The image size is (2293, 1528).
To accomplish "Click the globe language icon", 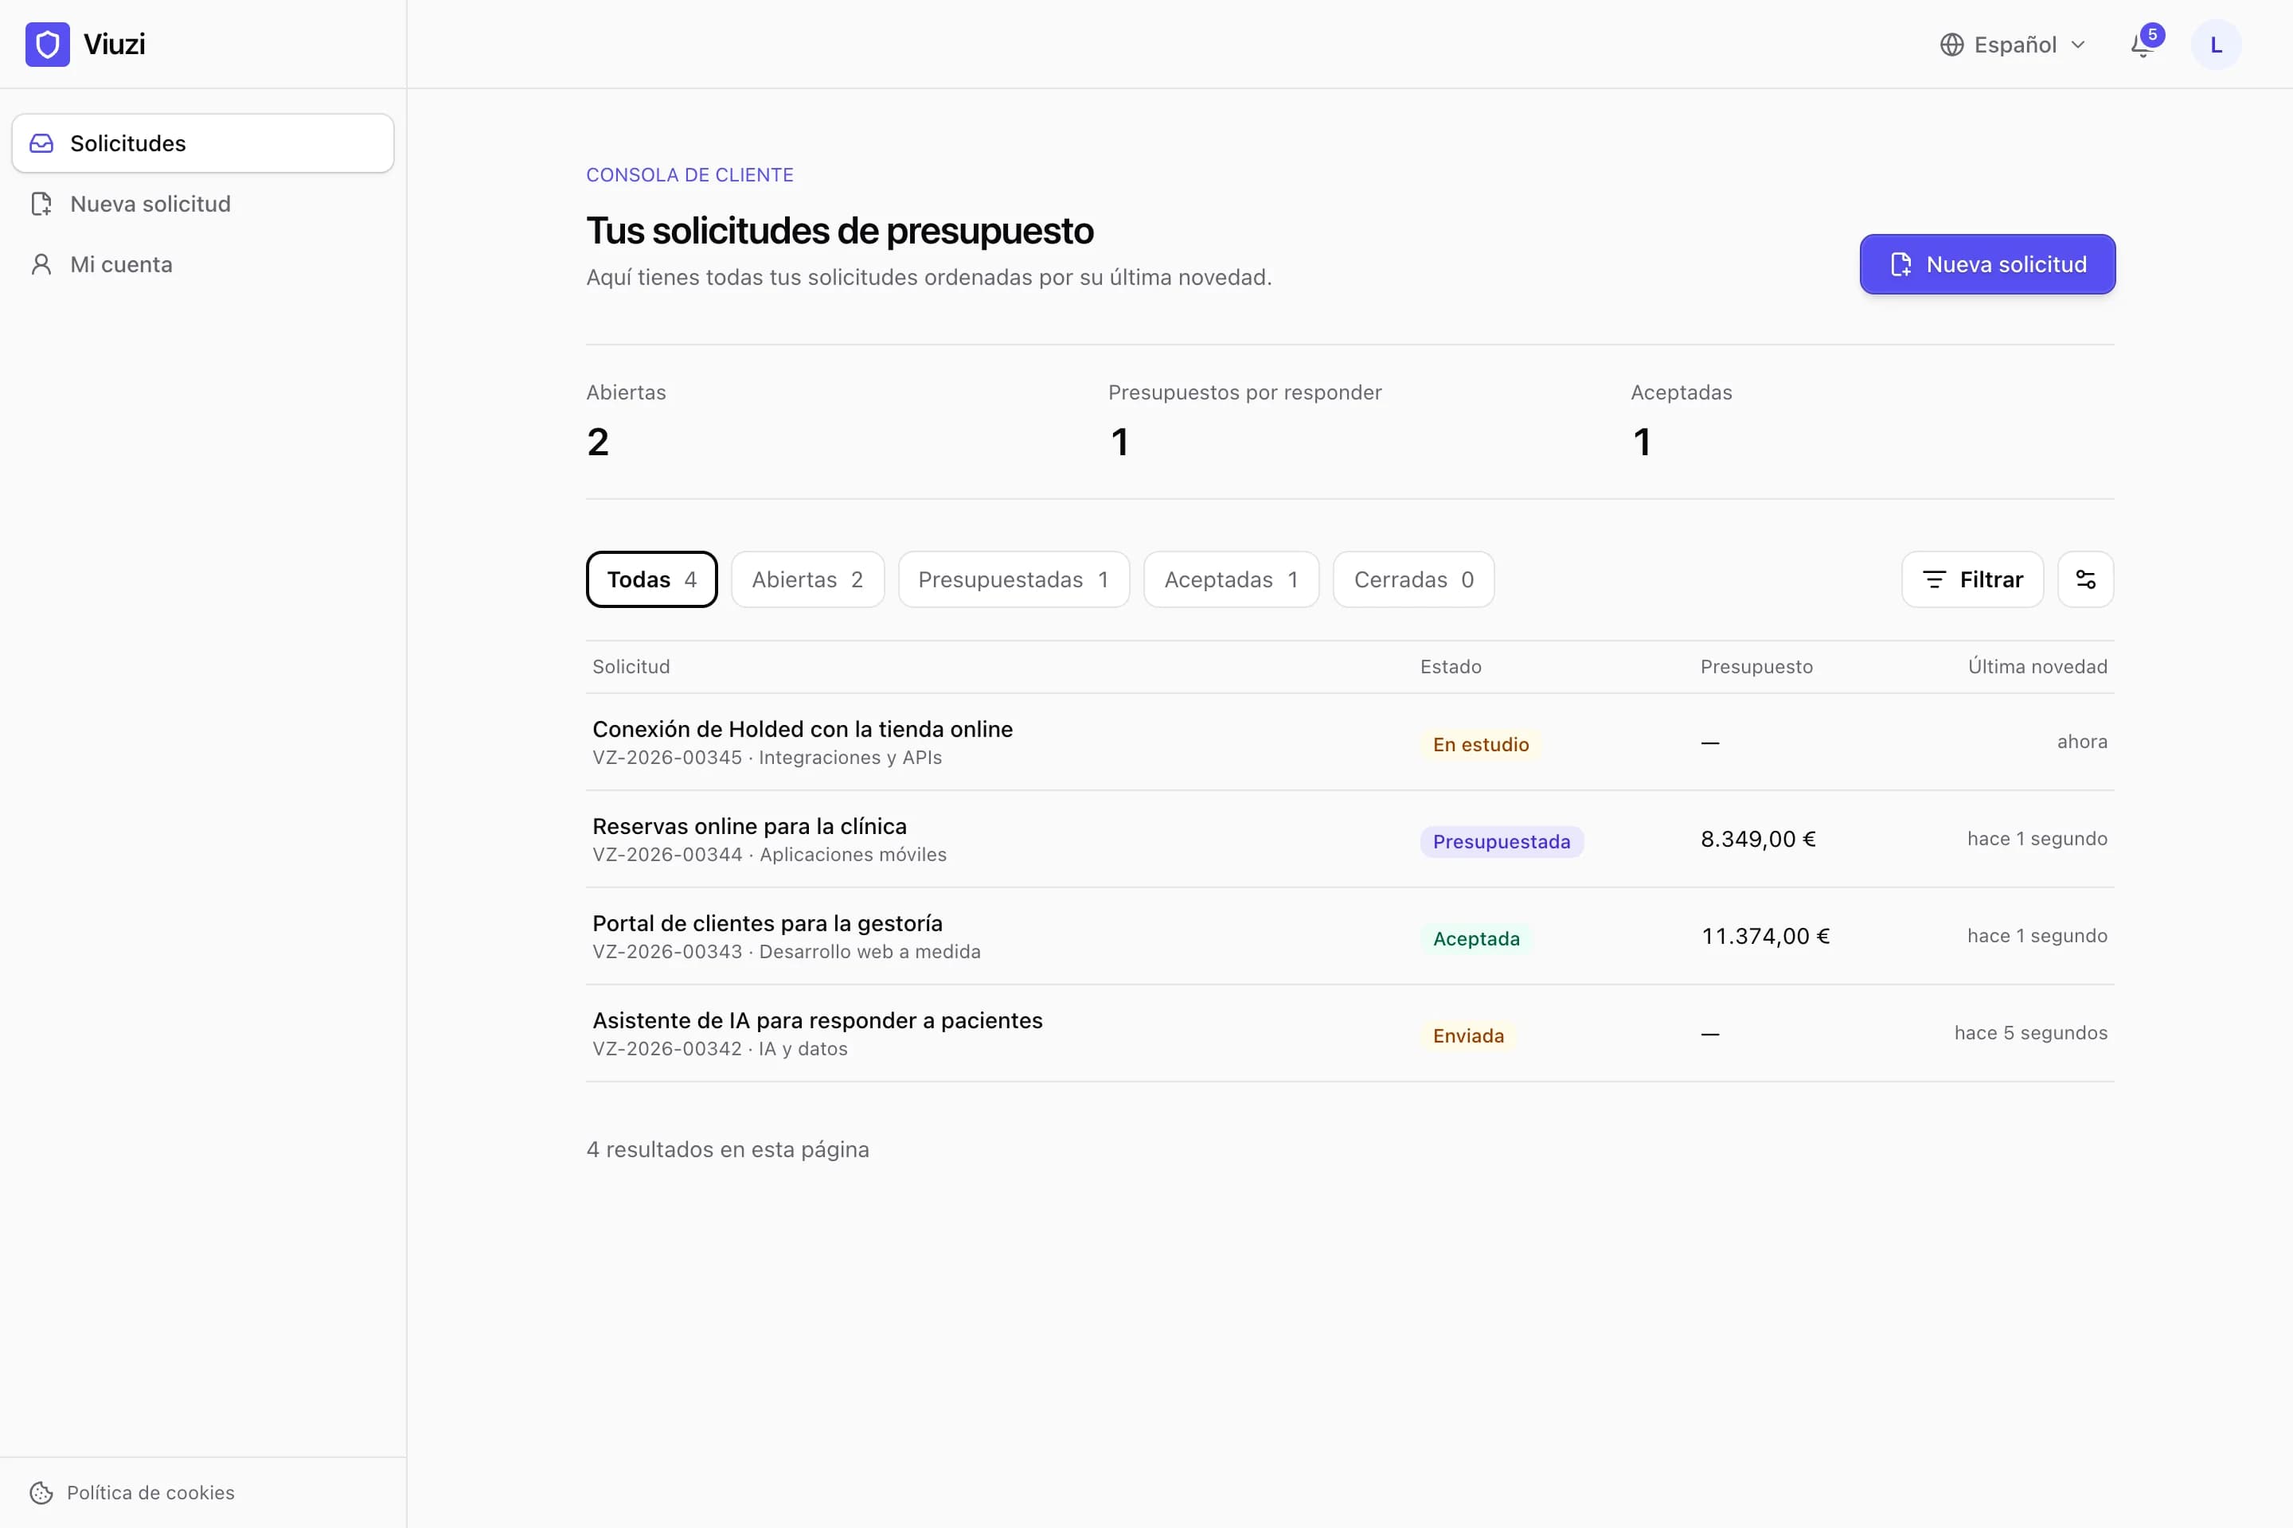I will [1951, 45].
